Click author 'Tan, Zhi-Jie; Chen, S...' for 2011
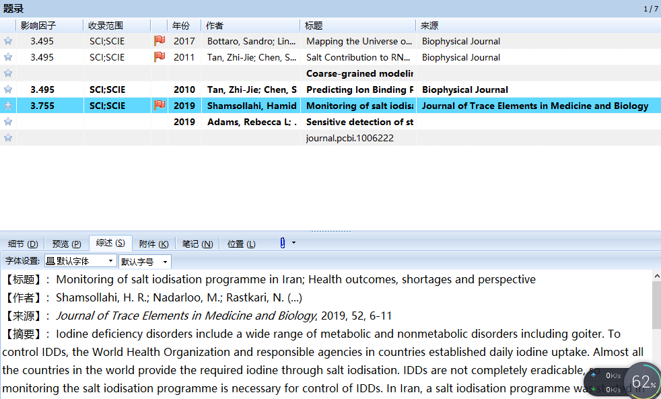The width and height of the screenshot is (661, 399). pyautogui.click(x=252, y=57)
